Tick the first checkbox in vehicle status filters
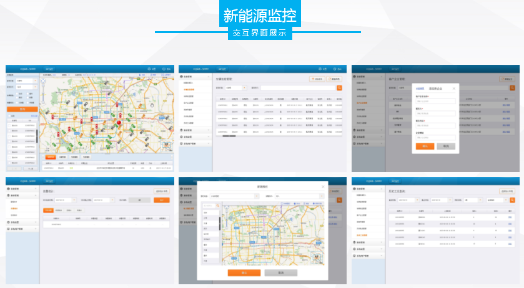The image size is (524, 288). (17, 94)
